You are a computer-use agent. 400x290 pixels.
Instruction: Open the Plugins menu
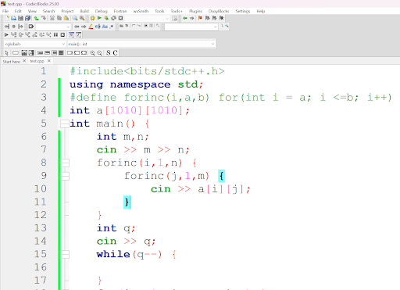click(x=195, y=11)
